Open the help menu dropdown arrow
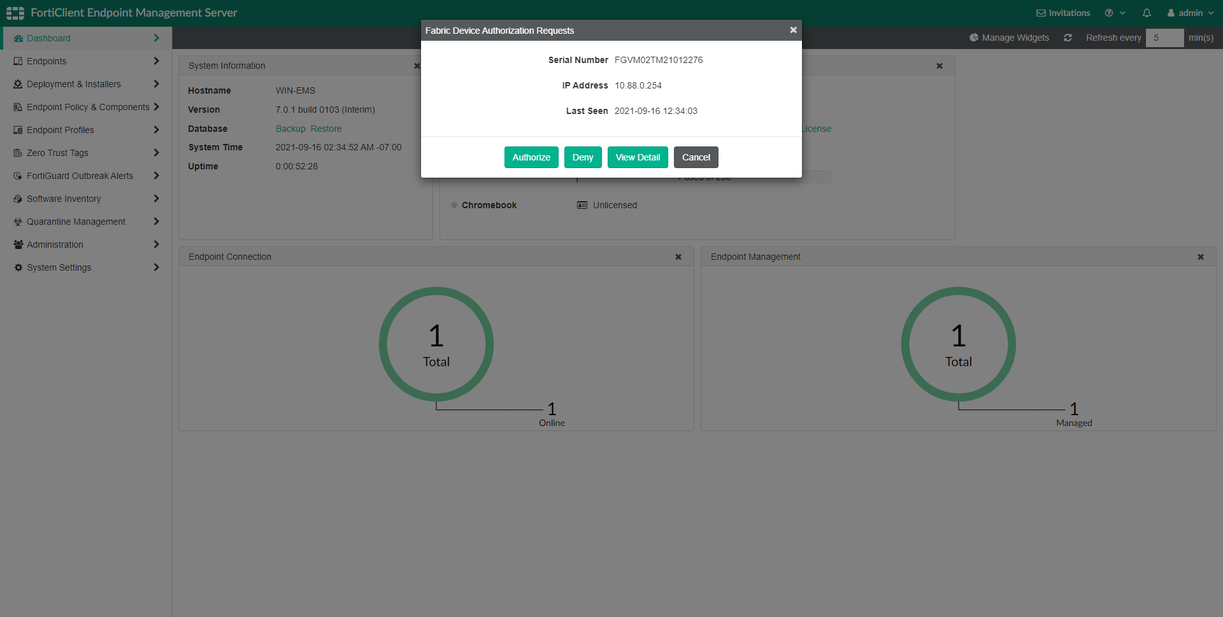The height and width of the screenshot is (617, 1223). 1122,13
